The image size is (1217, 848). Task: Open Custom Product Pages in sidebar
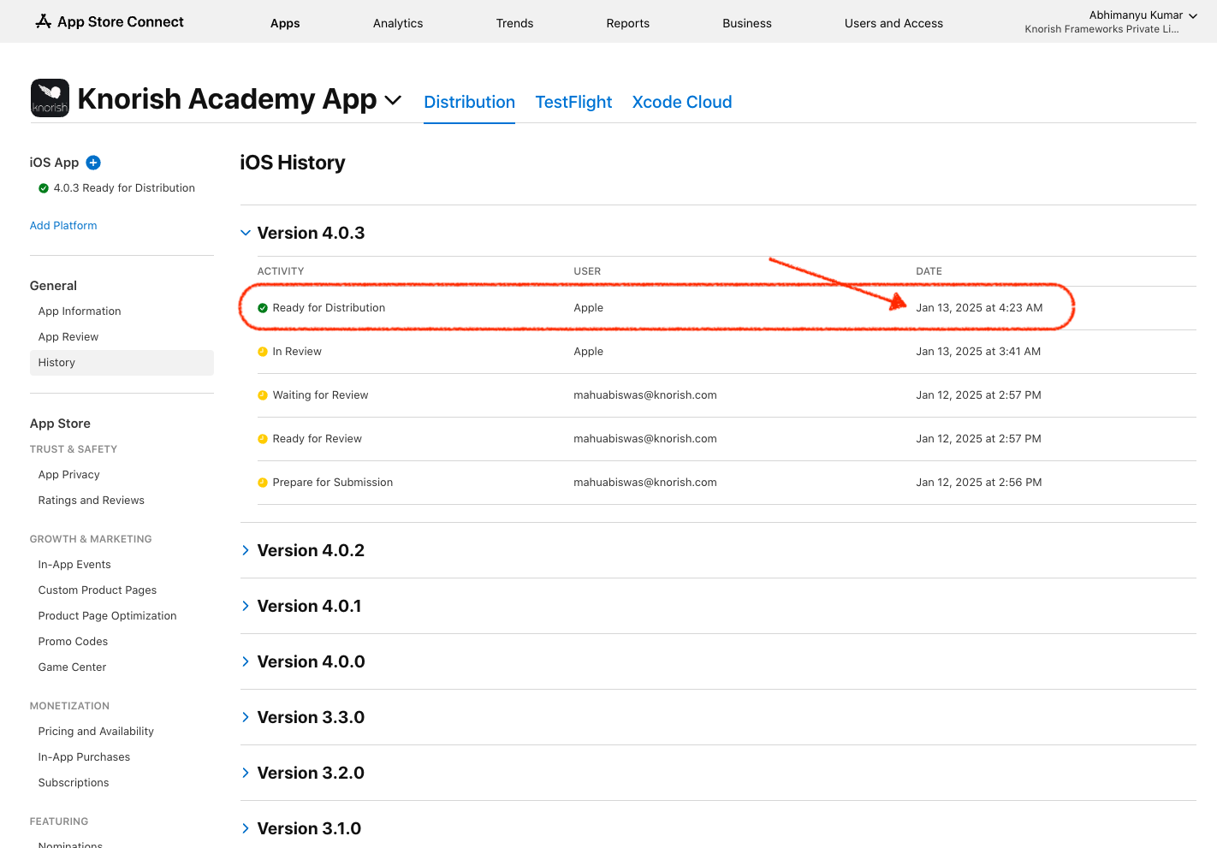(98, 590)
